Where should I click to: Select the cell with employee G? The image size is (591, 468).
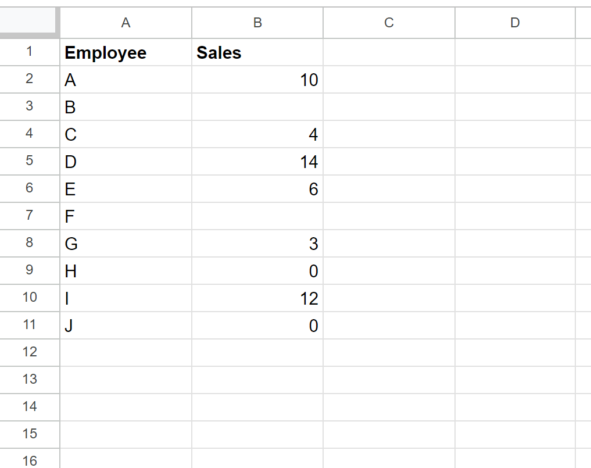(126, 243)
